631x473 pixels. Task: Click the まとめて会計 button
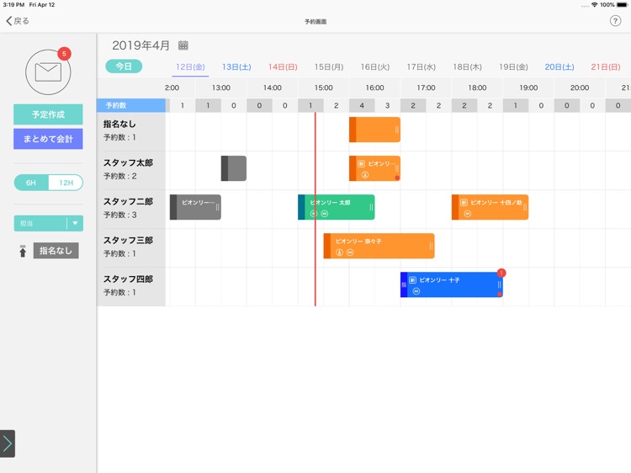(48, 139)
